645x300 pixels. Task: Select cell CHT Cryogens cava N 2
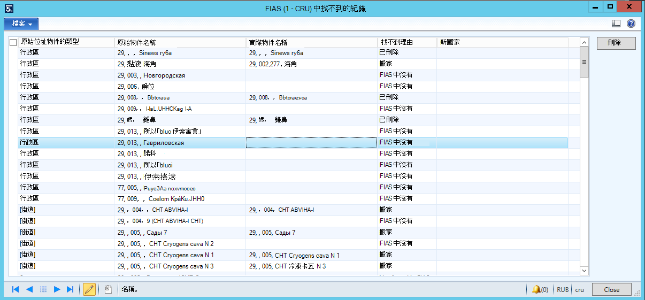[180, 243]
